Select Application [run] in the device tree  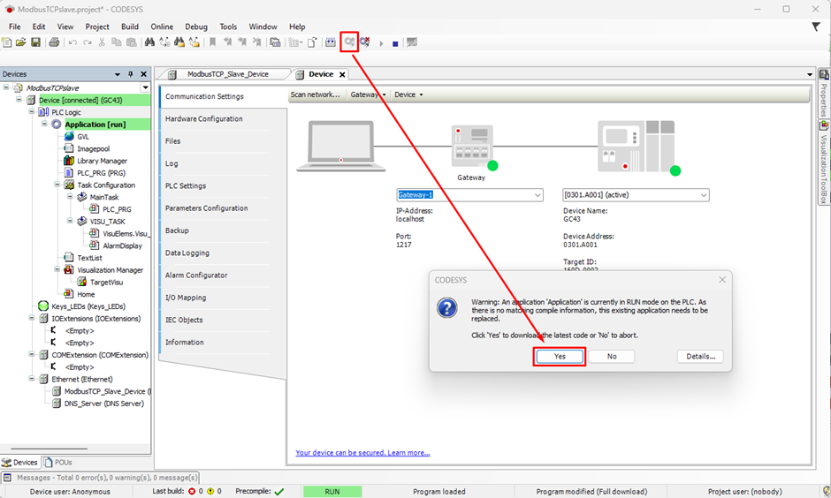[95, 124]
